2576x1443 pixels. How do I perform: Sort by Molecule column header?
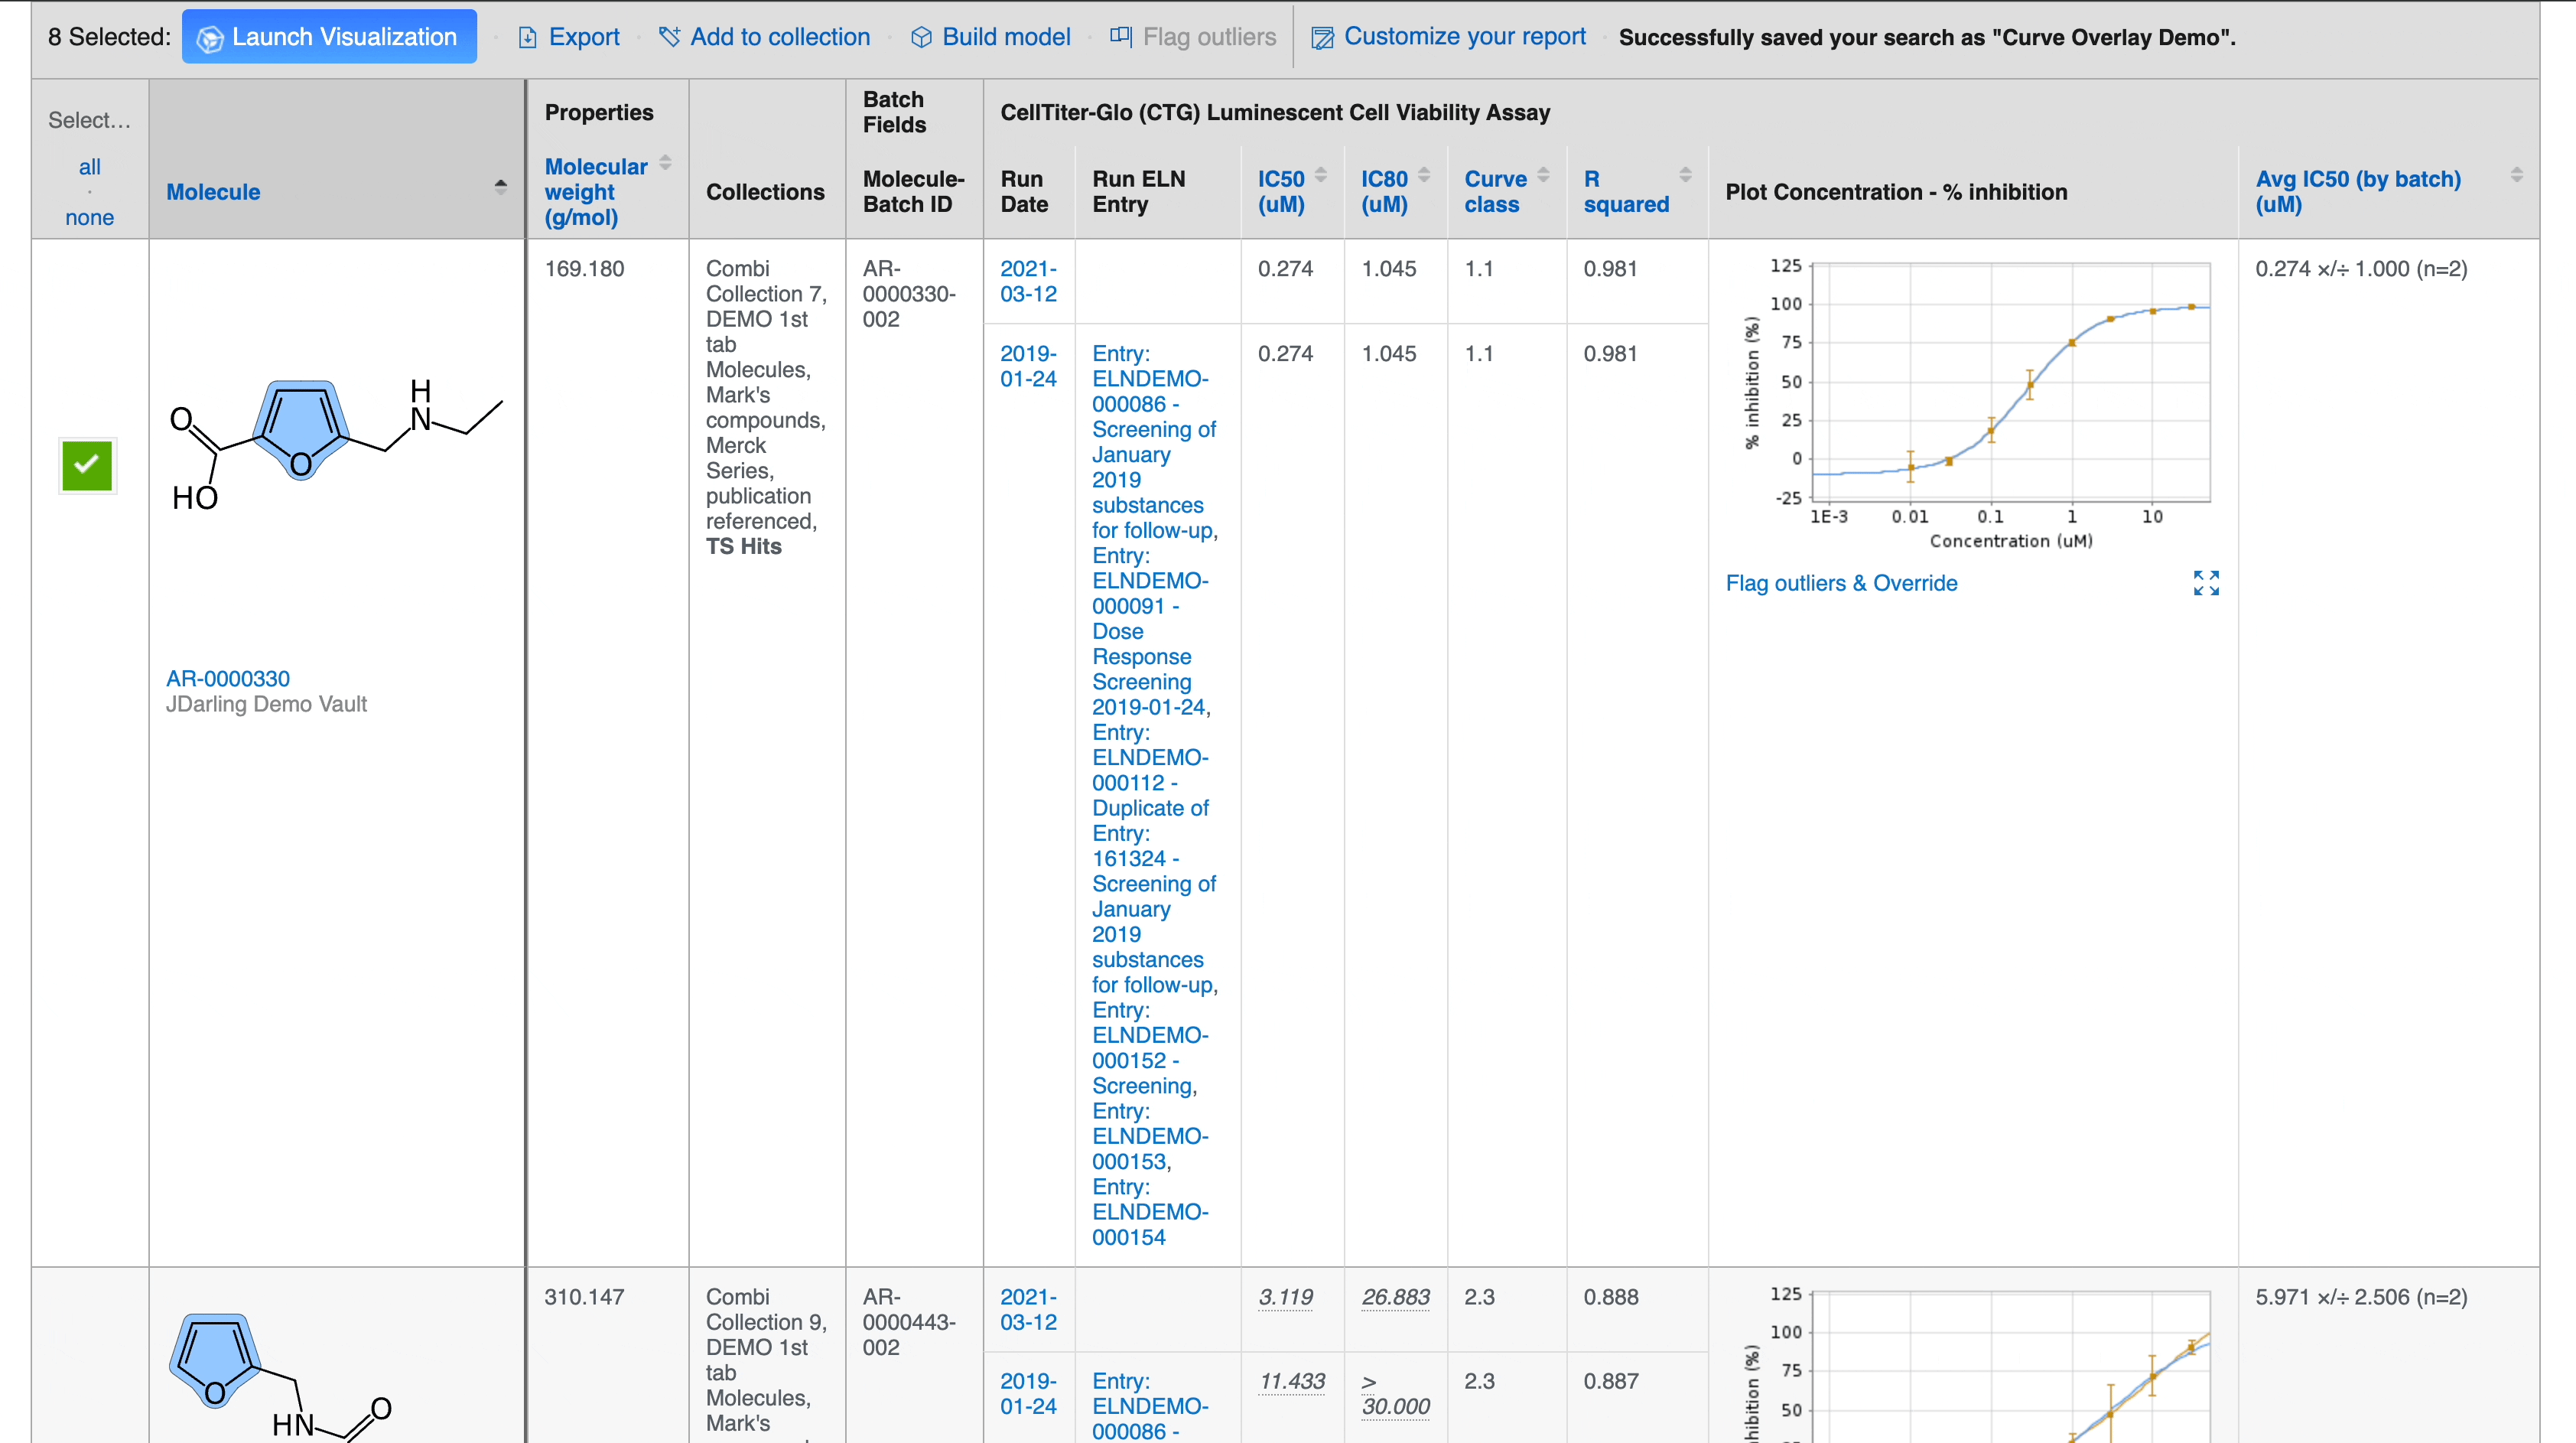pos(213,192)
